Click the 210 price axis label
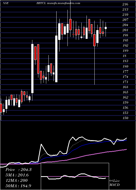 pyautogui.click(x=125, y=15)
